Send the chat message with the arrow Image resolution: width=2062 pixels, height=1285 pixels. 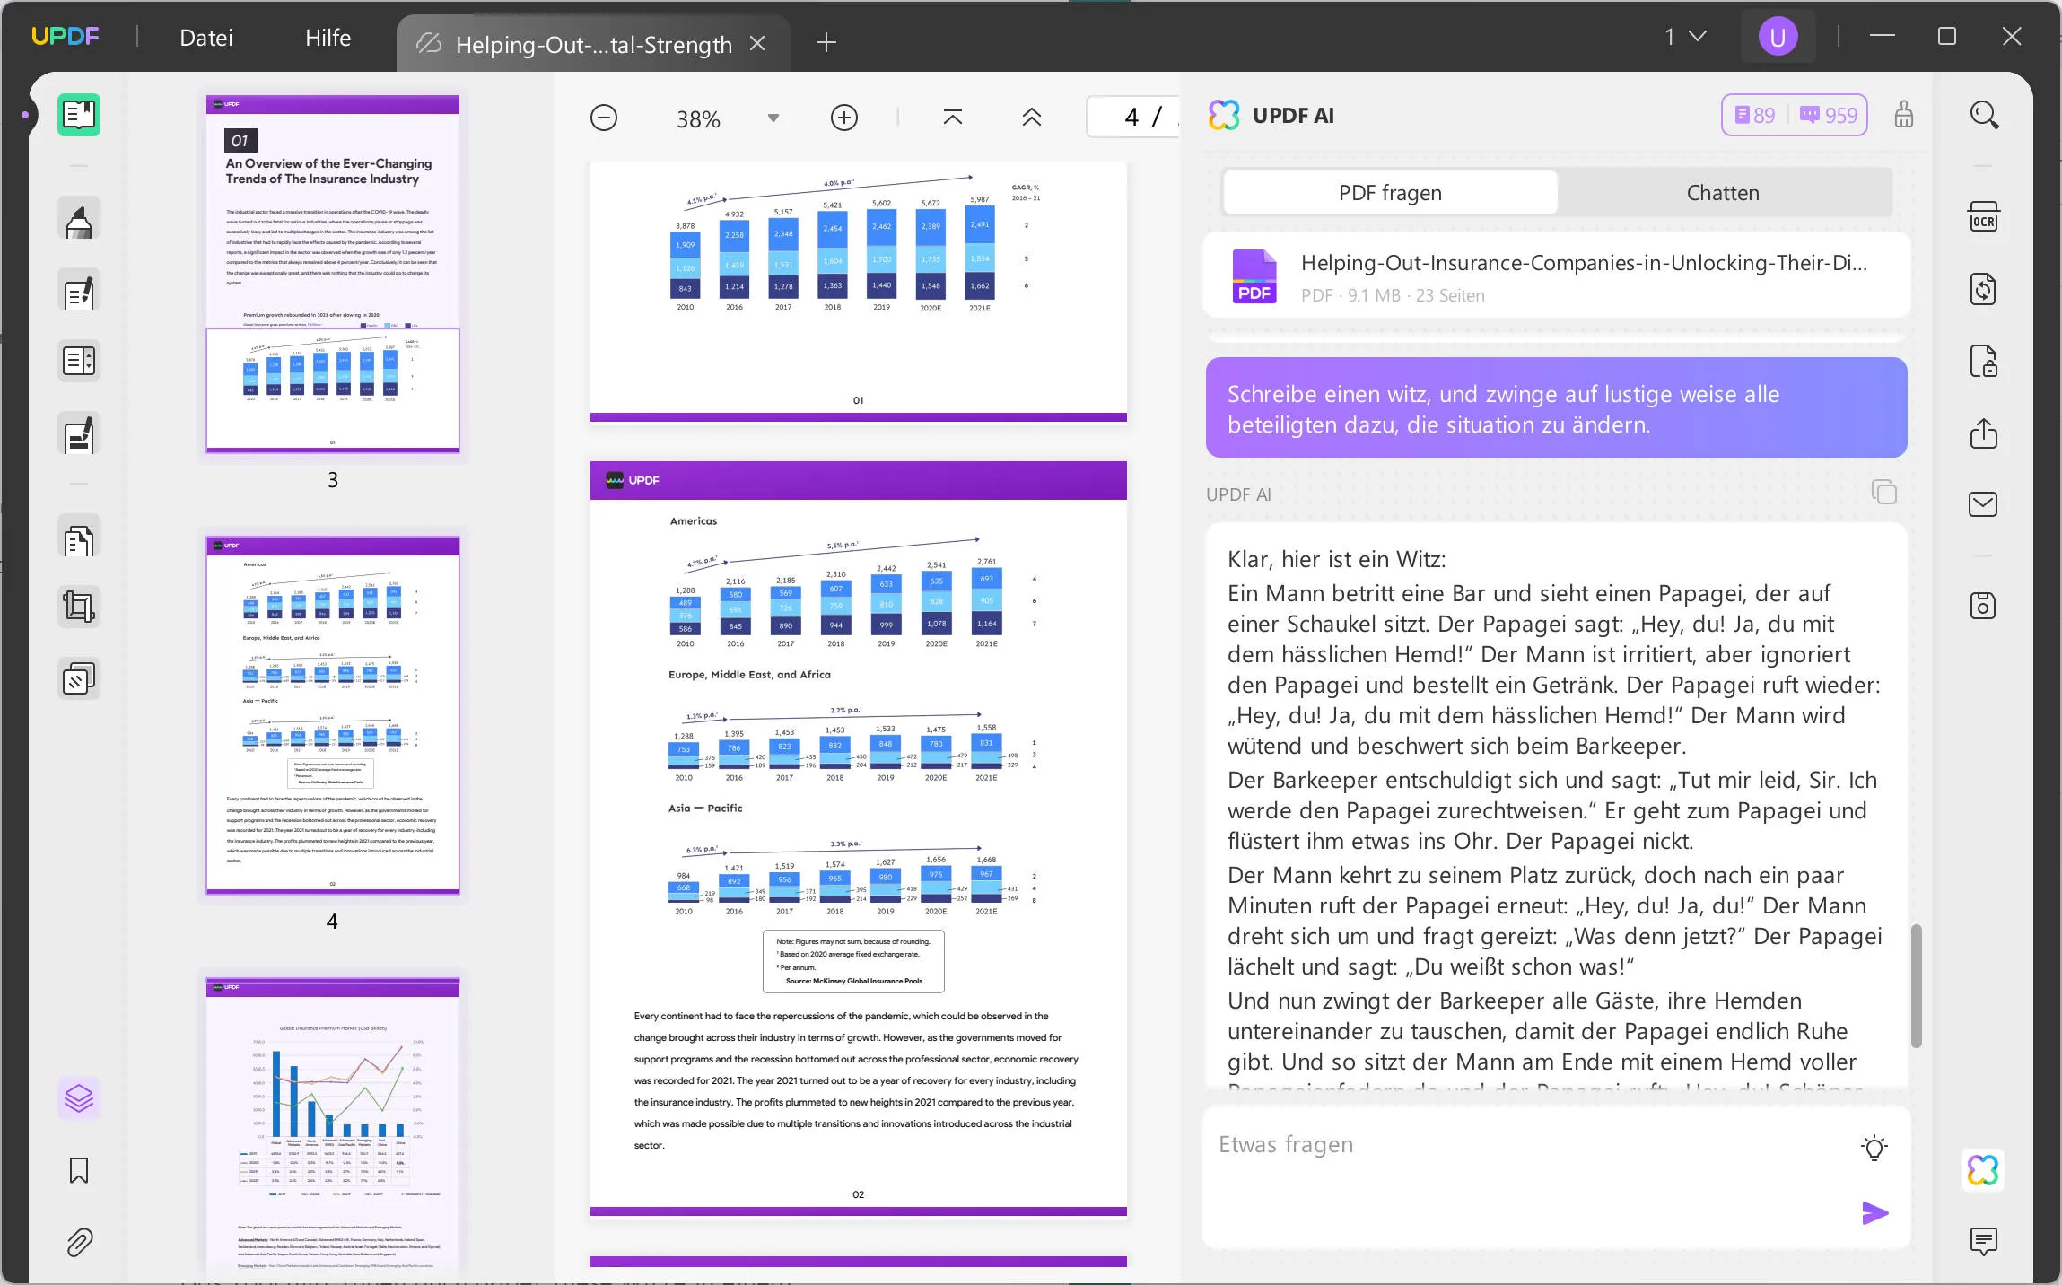coord(1874,1214)
